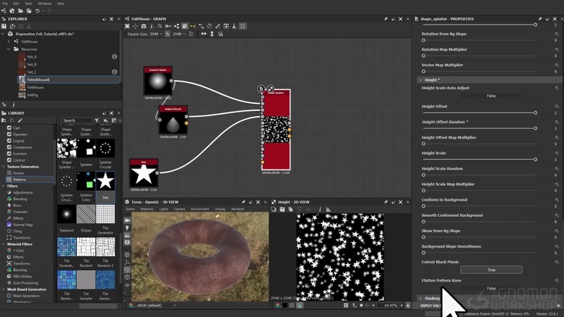The image size is (564, 317).
Task: Toggle the zoom lock icon in 2D view
Action: [408, 305]
